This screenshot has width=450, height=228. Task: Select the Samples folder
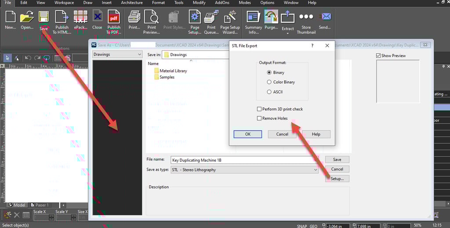coord(164,77)
